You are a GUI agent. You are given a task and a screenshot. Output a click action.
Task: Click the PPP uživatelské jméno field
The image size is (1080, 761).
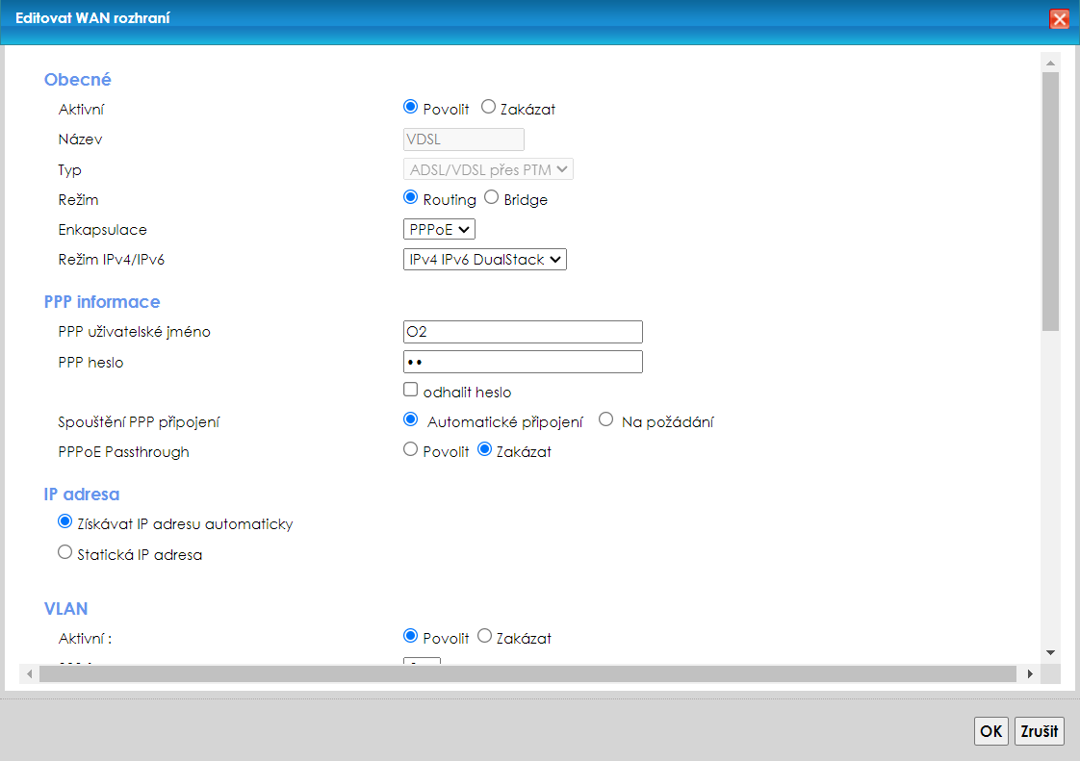523,332
